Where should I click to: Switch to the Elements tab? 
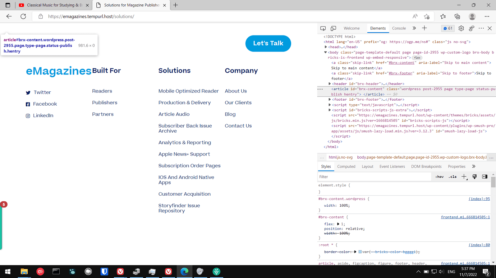pos(378,28)
